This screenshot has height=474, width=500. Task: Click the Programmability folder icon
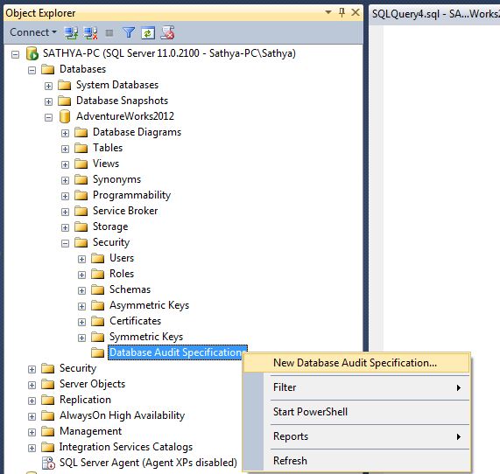81,195
